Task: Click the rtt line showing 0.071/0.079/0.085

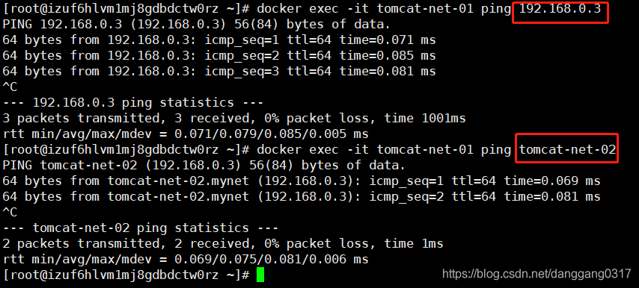Action: (x=186, y=134)
